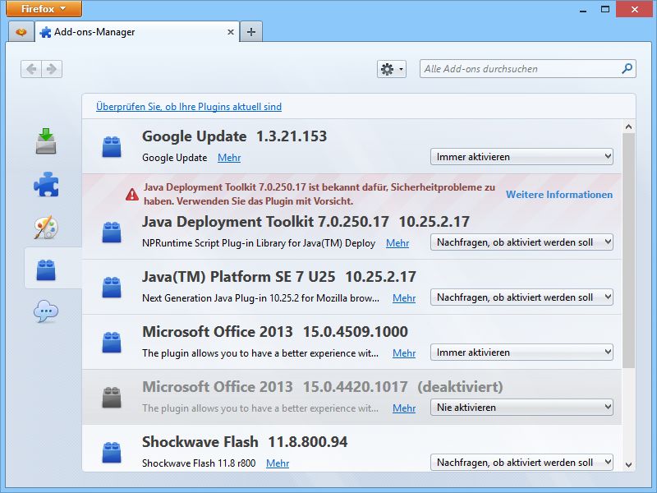Click the scrollbar up arrow
This screenshot has height=493, width=657.
point(628,127)
